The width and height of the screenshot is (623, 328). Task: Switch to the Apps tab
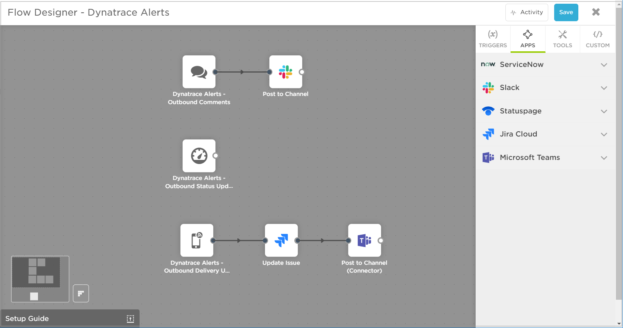528,39
